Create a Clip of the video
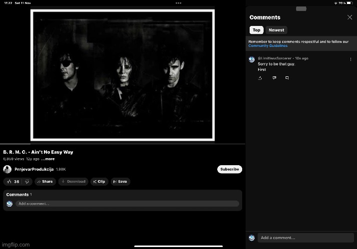Image resolution: width=357 pixels, height=249 pixels. coord(99,182)
